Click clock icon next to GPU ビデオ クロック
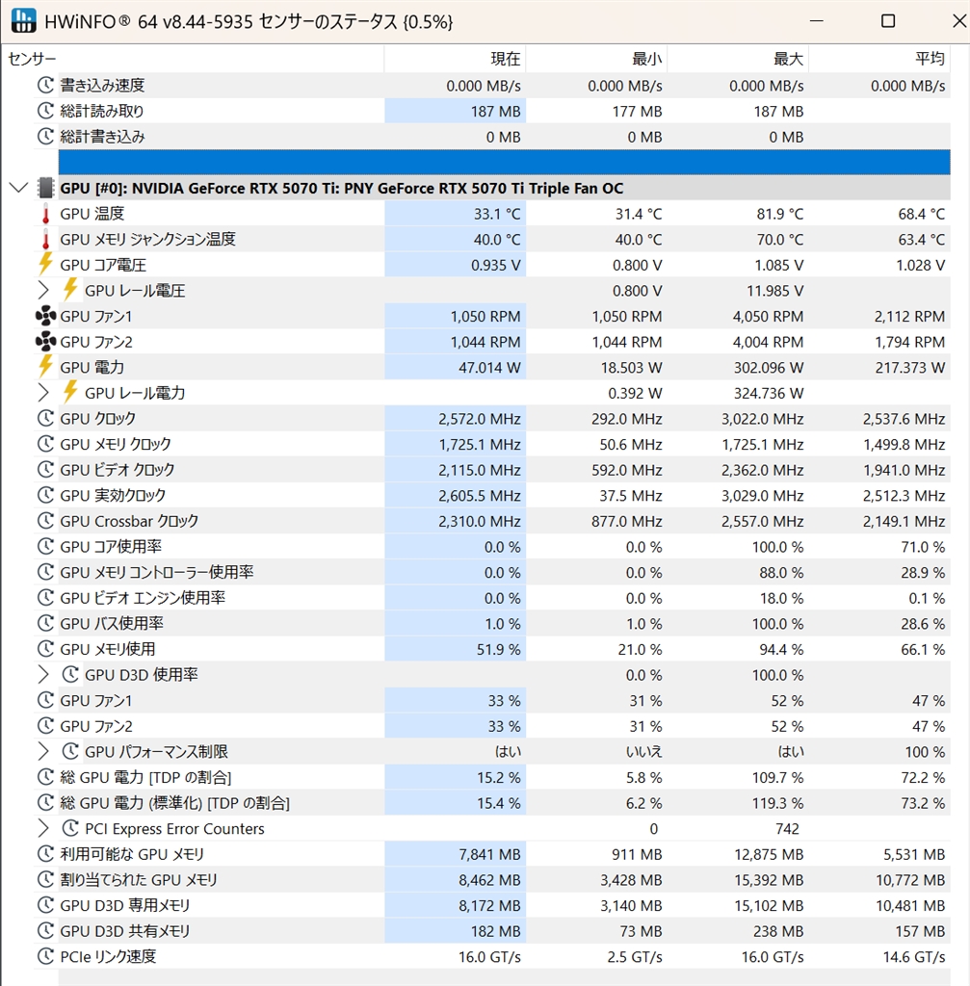Image resolution: width=970 pixels, height=986 pixels. click(45, 470)
